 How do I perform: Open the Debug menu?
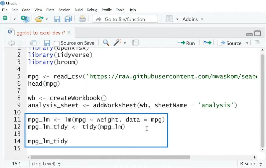[92, 10]
